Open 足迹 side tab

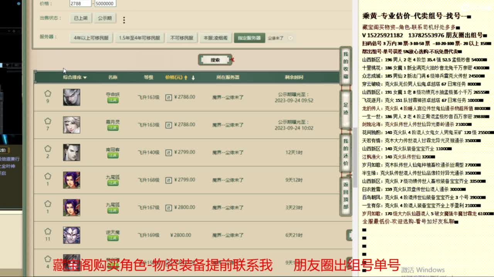pyautogui.click(x=346, y=108)
